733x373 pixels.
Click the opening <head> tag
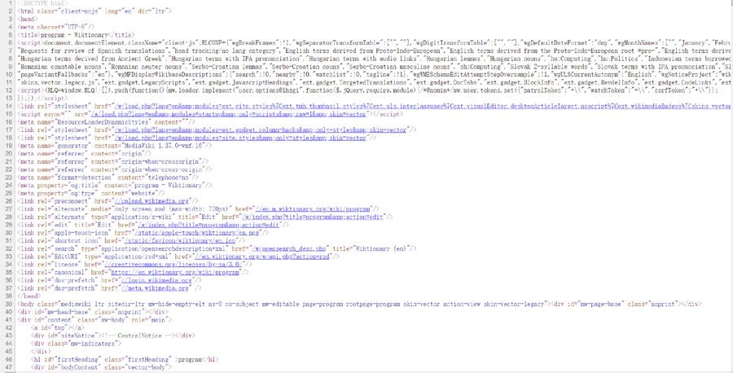pos(27,19)
